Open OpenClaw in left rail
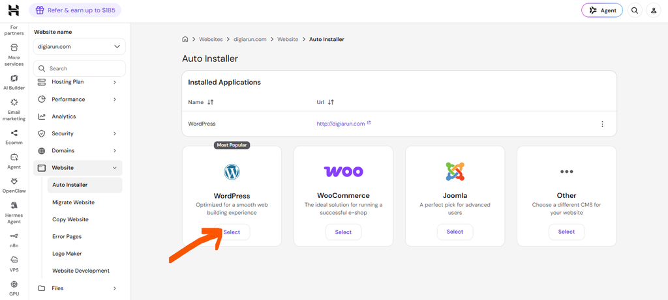The height and width of the screenshot is (300, 668). [x=14, y=185]
